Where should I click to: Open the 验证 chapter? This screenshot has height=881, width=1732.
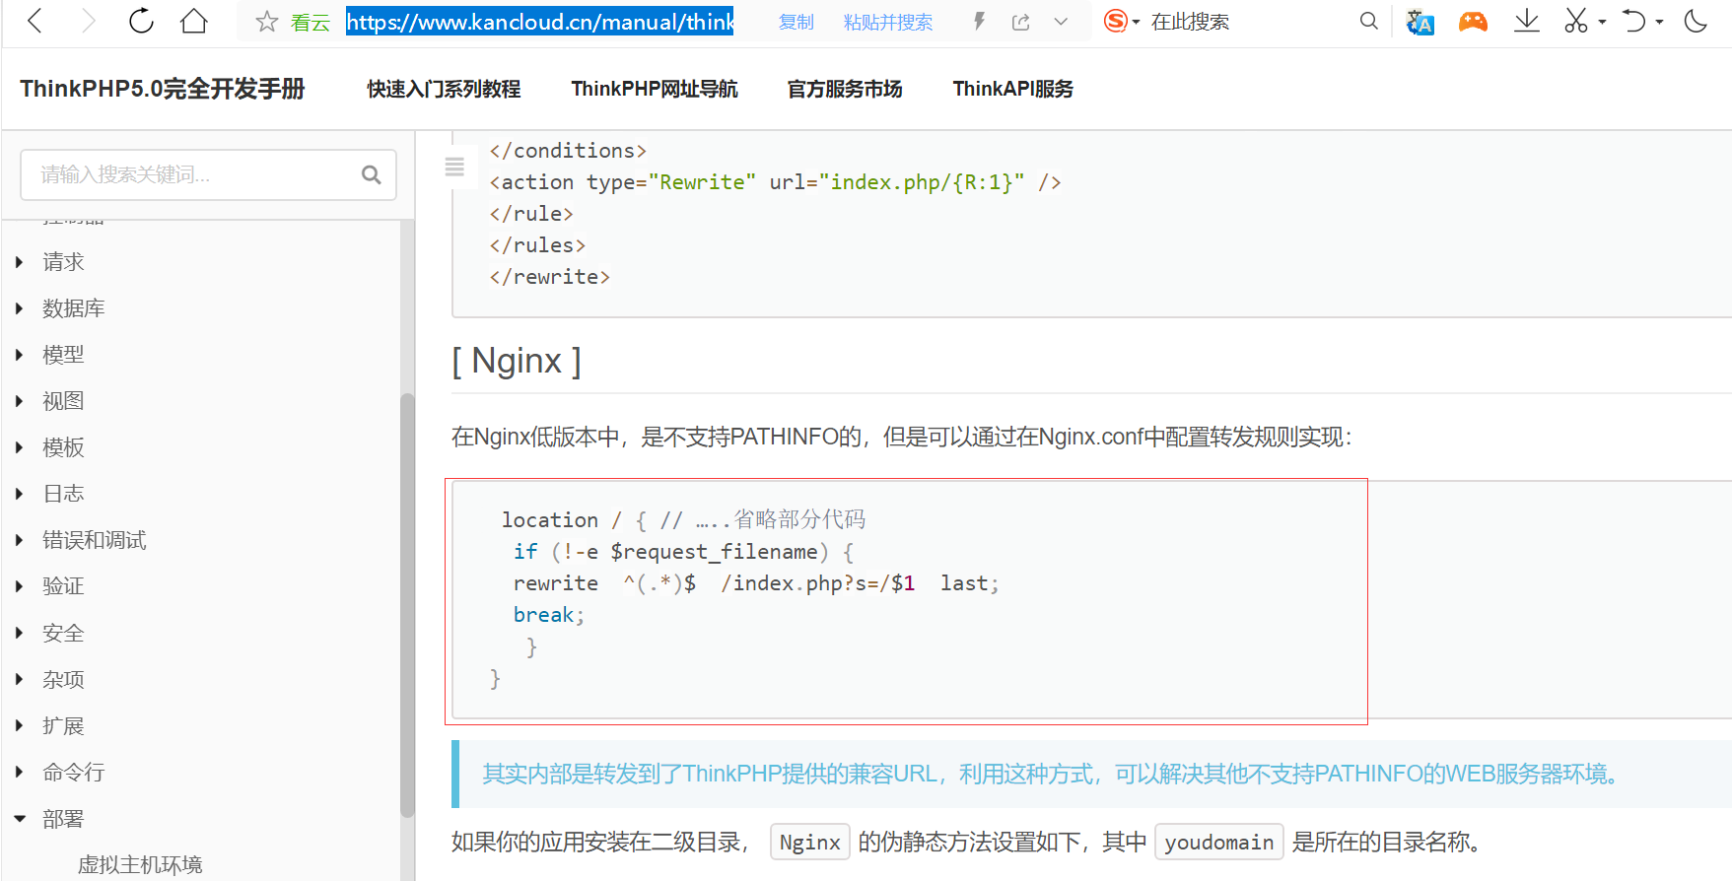(x=63, y=586)
